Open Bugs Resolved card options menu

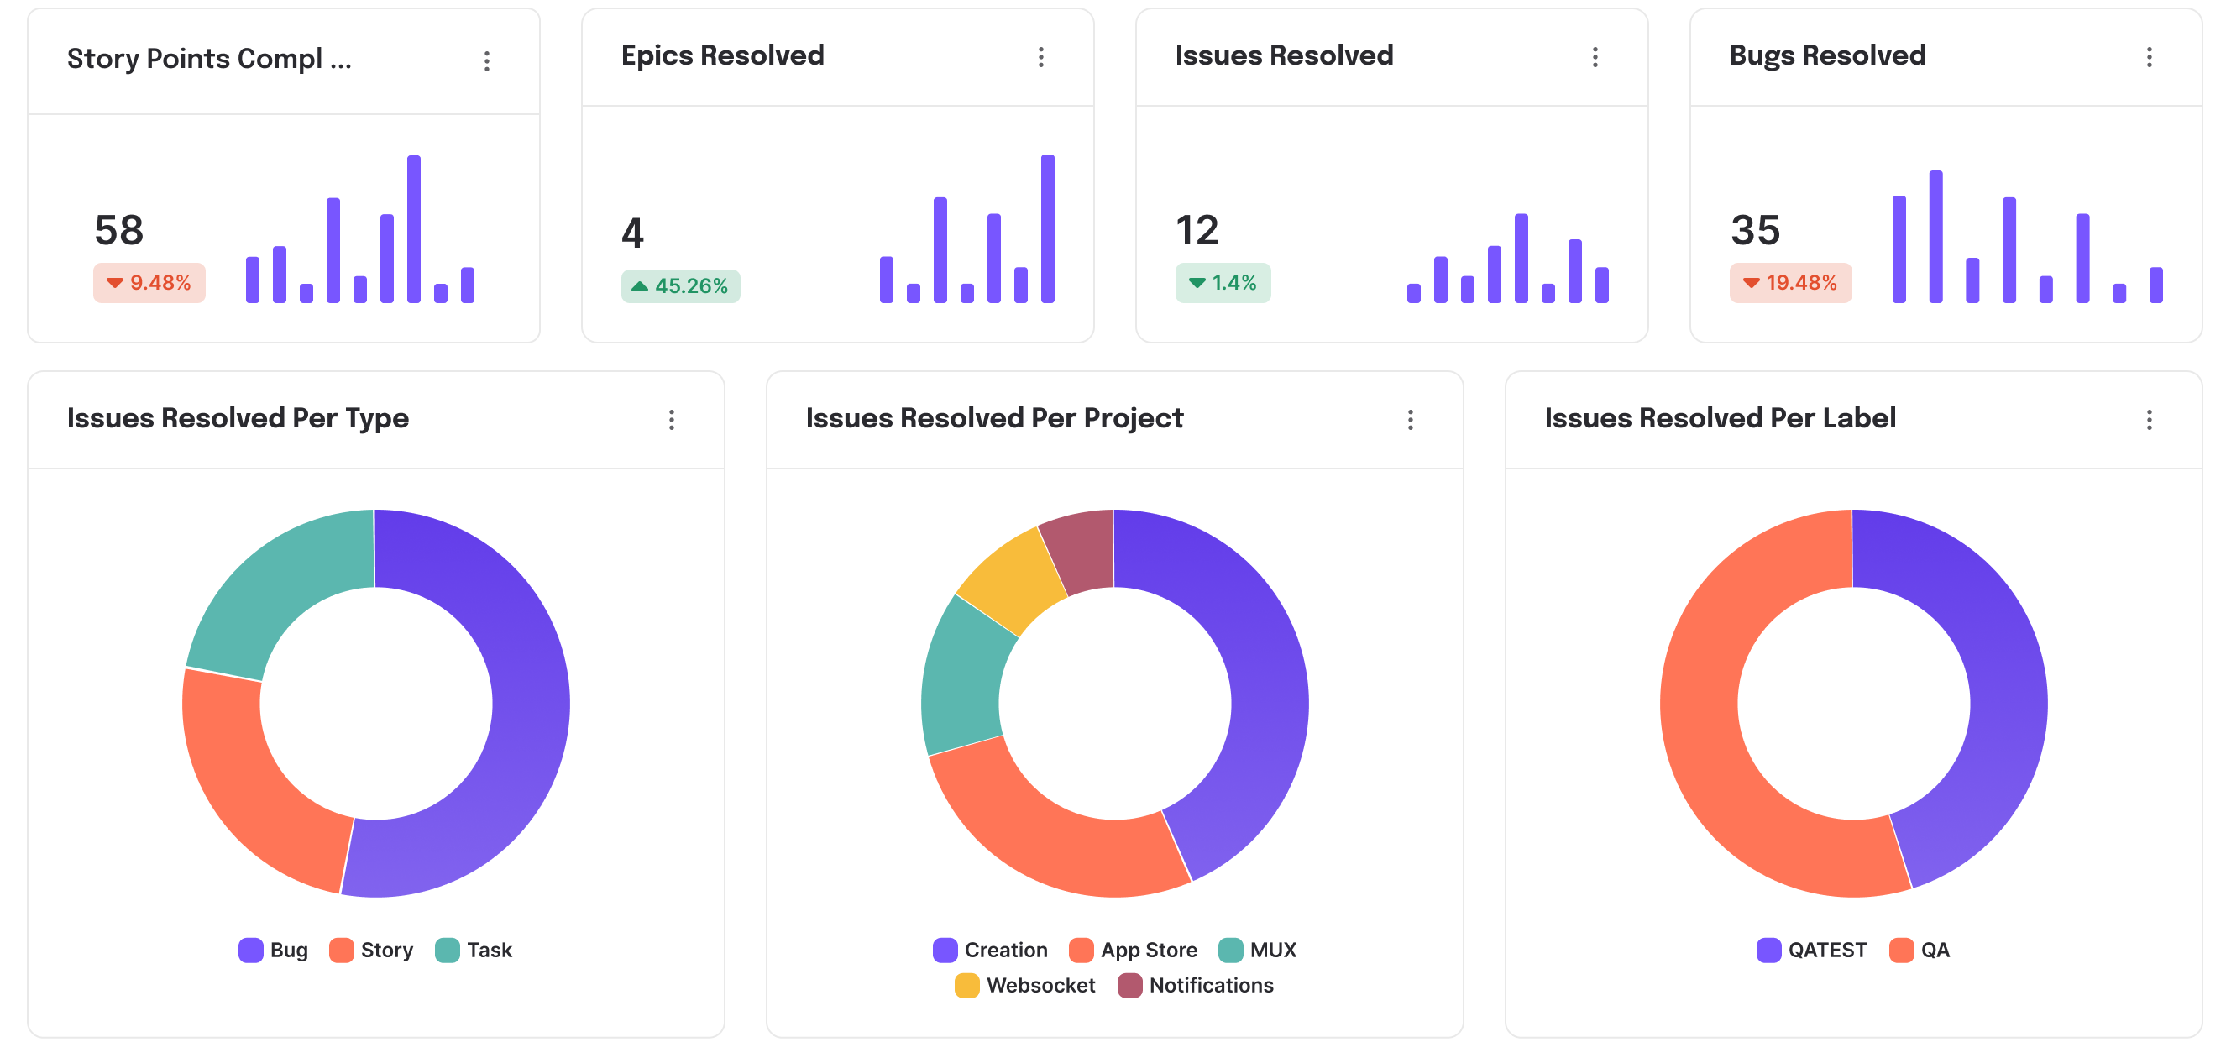point(2148,57)
